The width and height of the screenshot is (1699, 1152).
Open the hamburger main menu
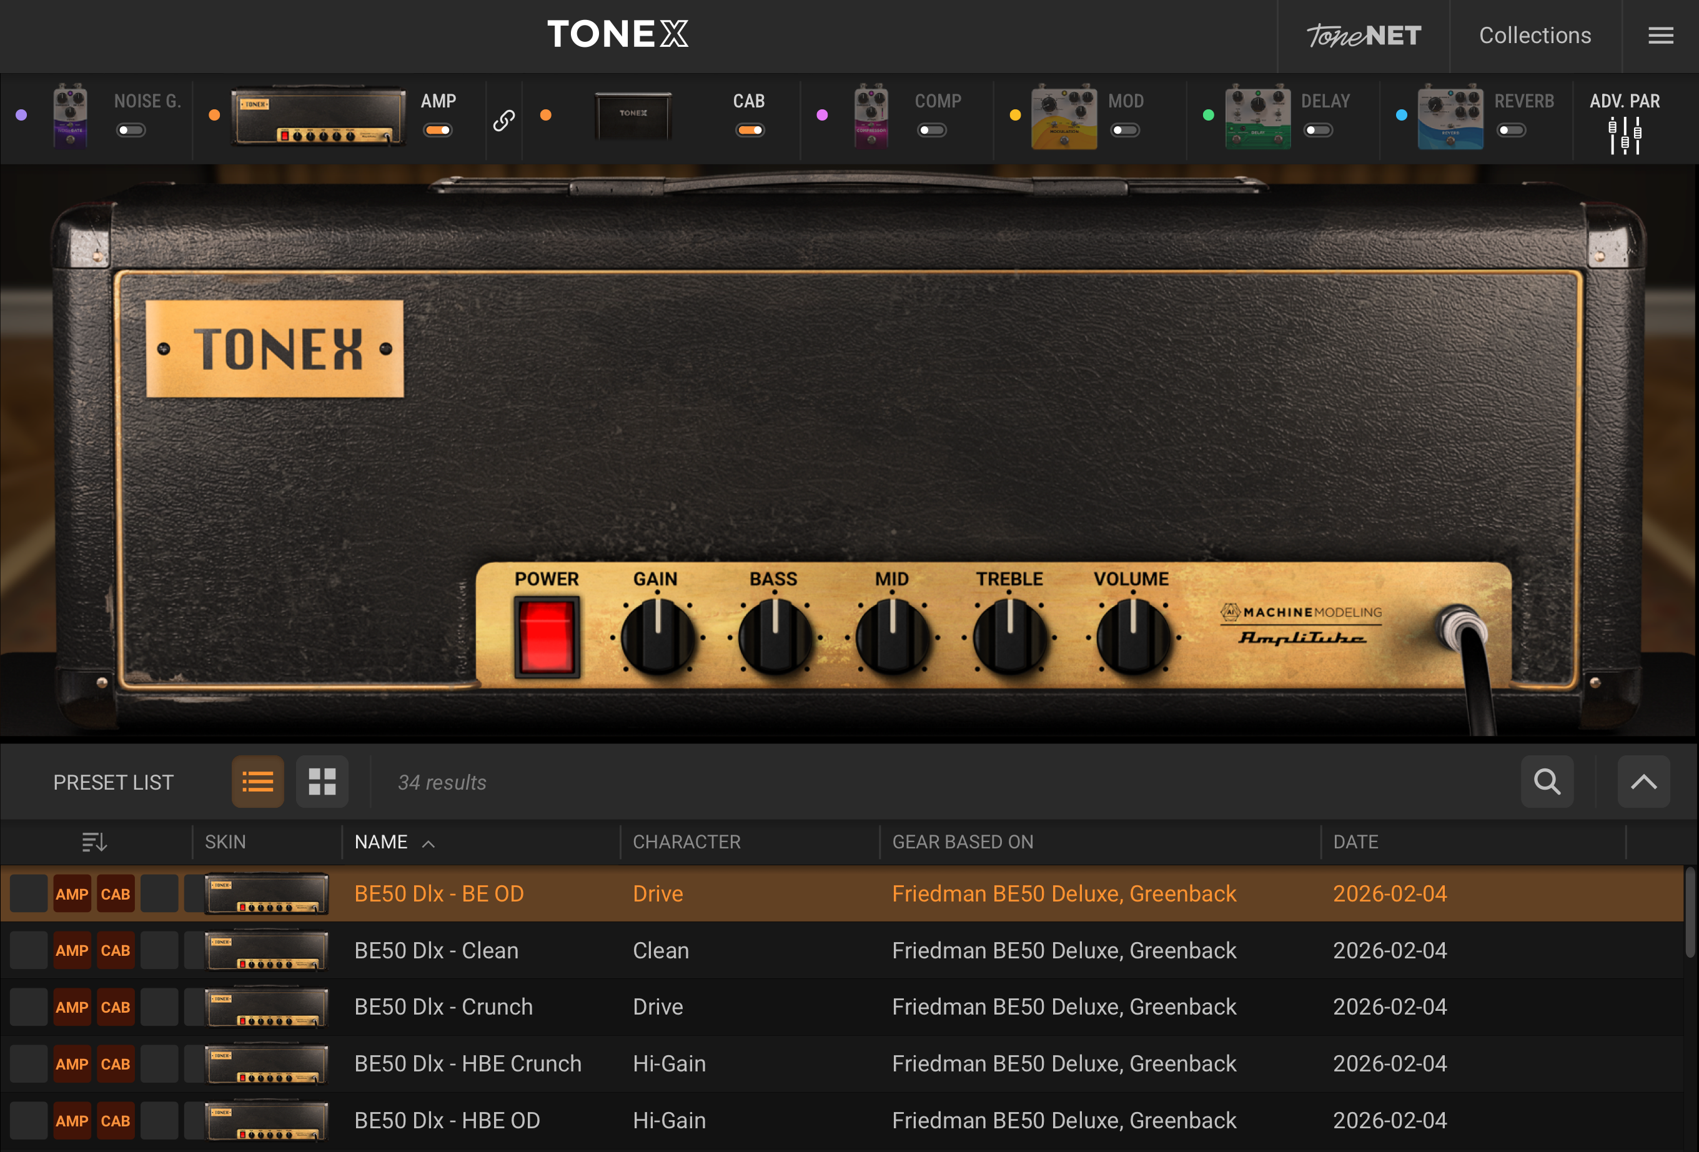[x=1660, y=35]
